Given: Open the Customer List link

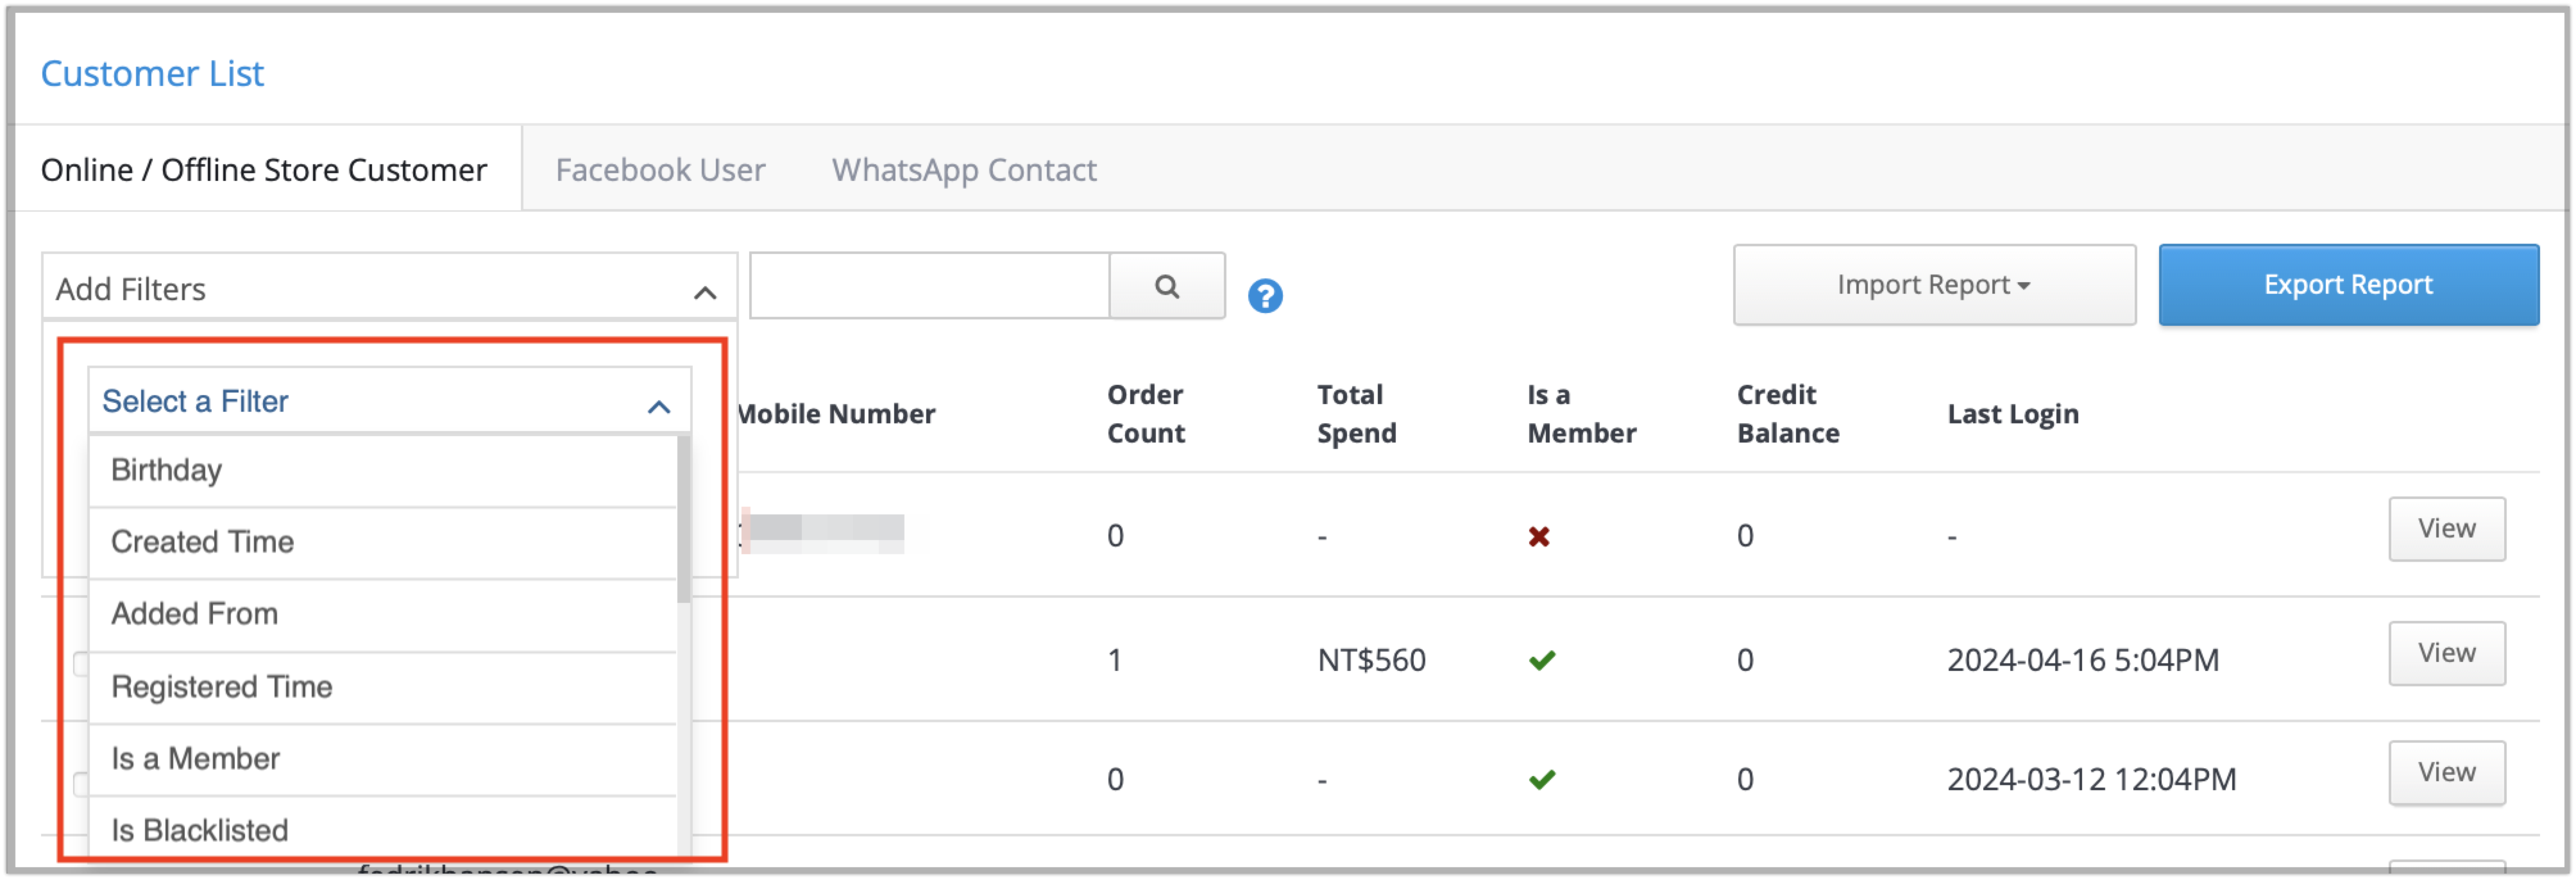Looking at the screenshot, I should (152, 73).
